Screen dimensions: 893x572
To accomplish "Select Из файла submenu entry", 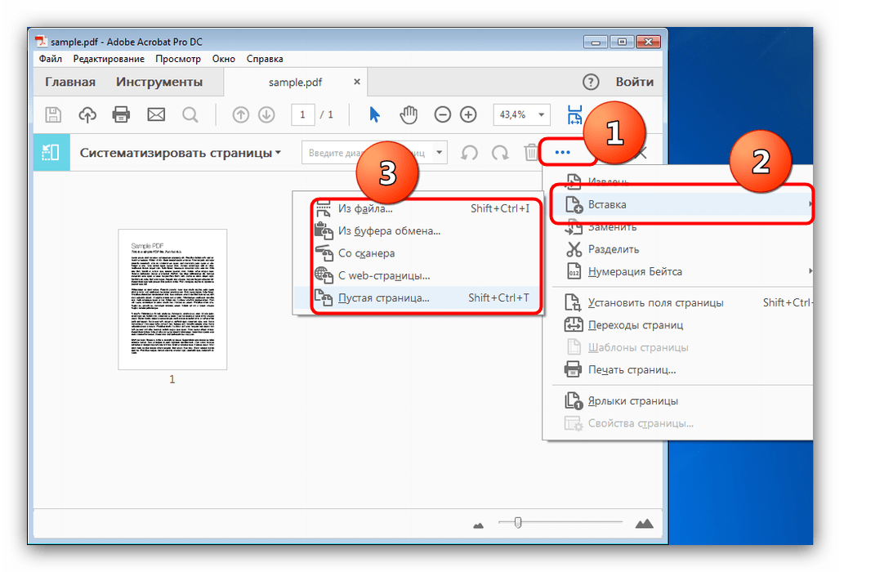I will pyautogui.click(x=365, y=208).
